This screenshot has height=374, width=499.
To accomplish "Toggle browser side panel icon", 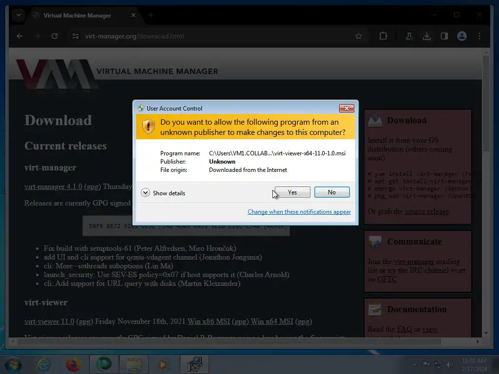I will click(444, 36).
